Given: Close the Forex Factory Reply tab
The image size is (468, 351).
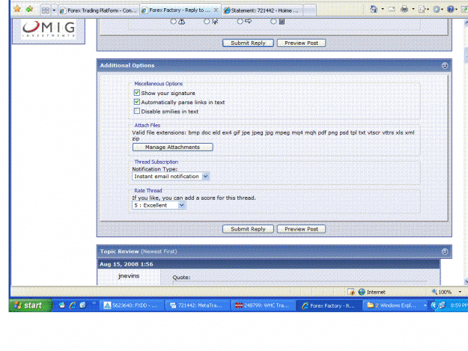Looking at the screenshot, I should 216,10.
